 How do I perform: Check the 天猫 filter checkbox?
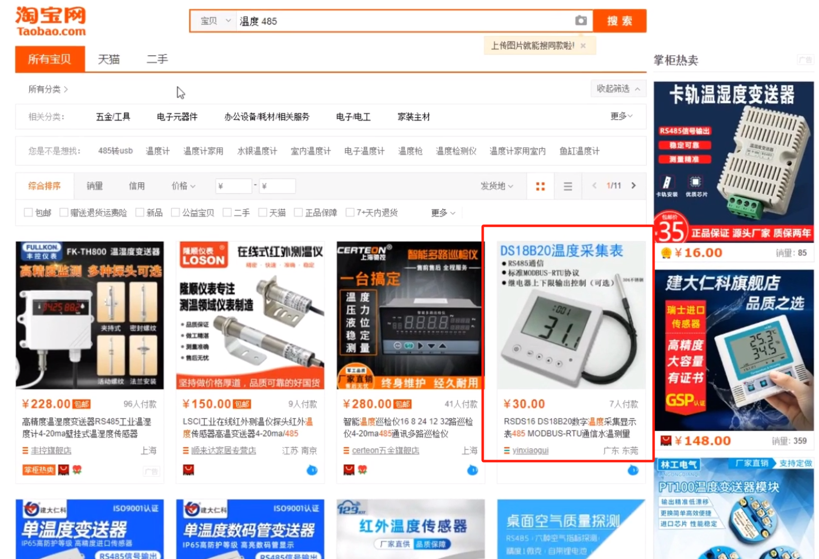(262, 213)
